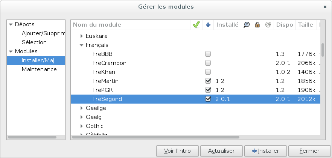Click the refresh arrow column header icon
This screenshot has width=332, height=158.
coord(268,25)
